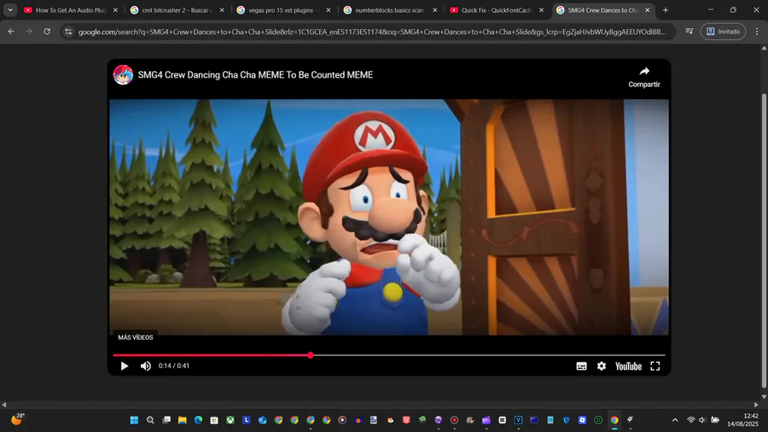Switch to 'vegas pro 15 vst plugins' tab
768x432 pixels.
pyautogui.click(x=277, y=9)
